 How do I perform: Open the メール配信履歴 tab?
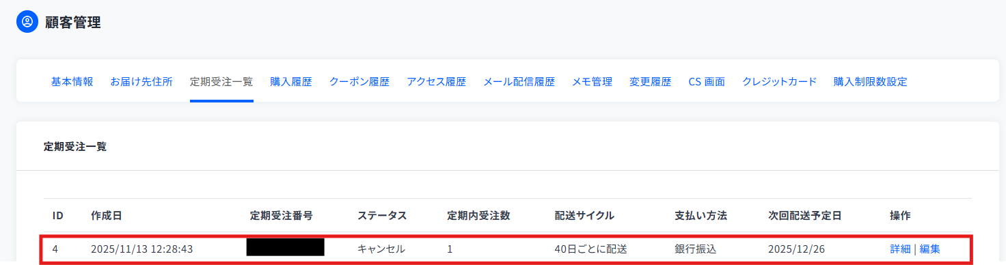pyautogui.click(x=519, y=82)
